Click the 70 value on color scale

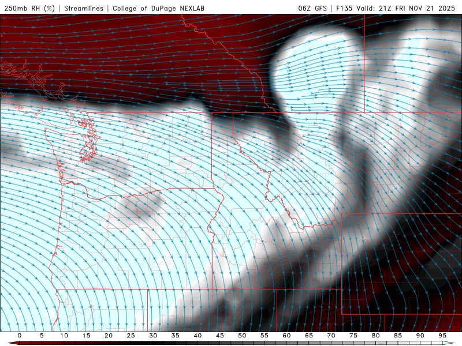[x=331, y=336]
